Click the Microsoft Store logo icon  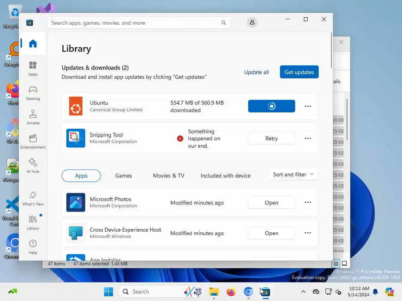point(29,22)
